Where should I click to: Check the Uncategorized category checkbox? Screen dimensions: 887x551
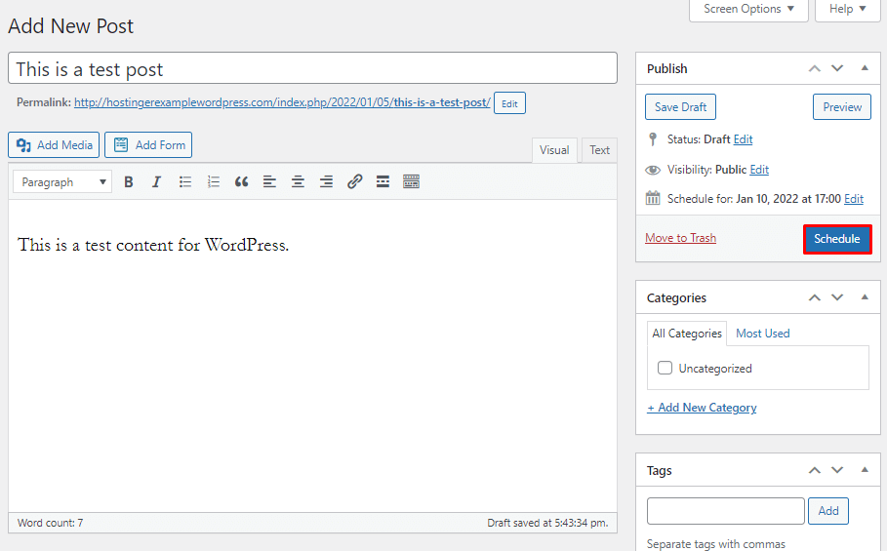[x=665, y=369]
